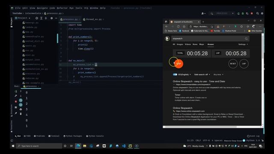This screenshot has height=154, width=274.
Task: Print the Run console output
Action: point(21,110)
